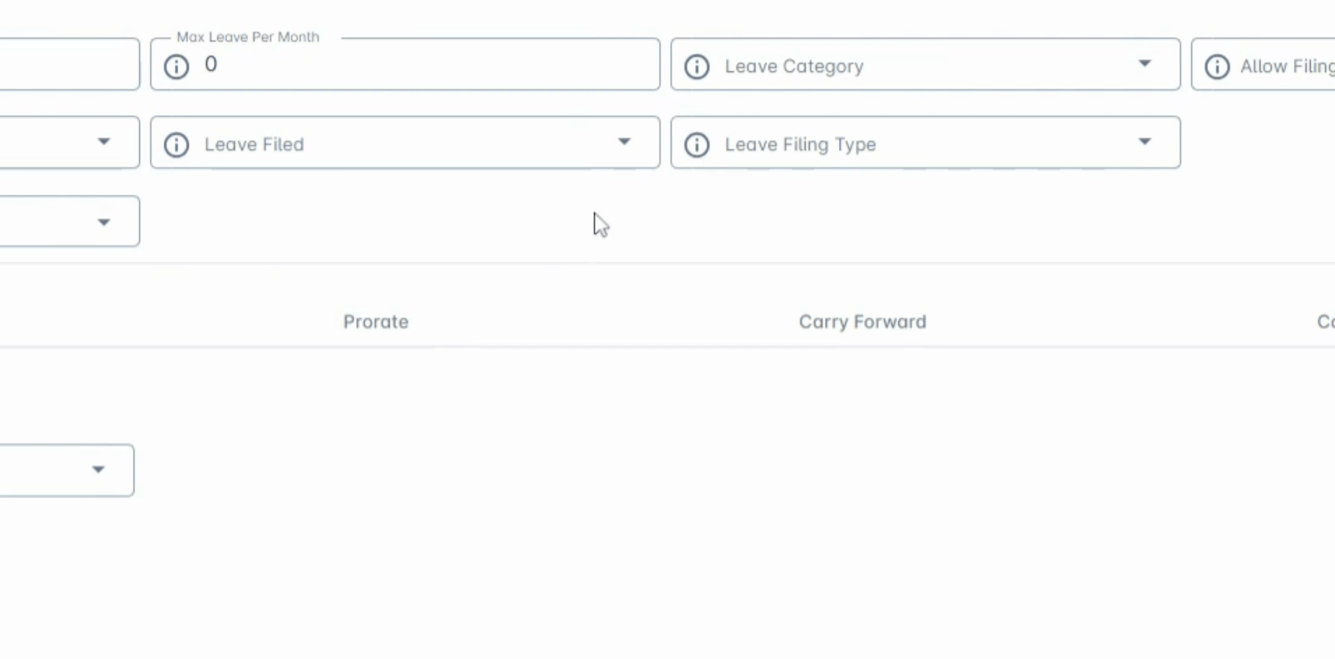The image size is (1335, 659).
Task: Click the Allow Filing info icon
Action: pos(1217,66)
